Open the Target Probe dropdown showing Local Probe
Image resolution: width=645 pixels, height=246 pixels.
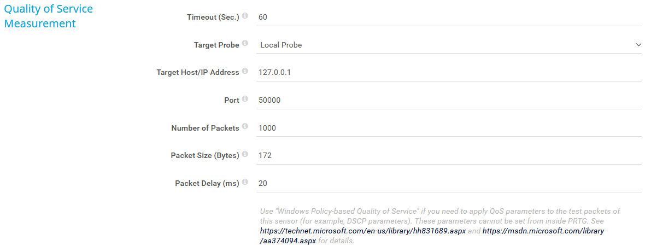(448, 45)
